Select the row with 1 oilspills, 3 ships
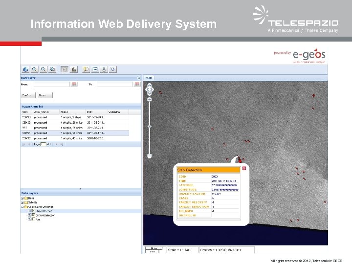Image resolution: width=352 pixels, height=264 pixels. [75, 117]
